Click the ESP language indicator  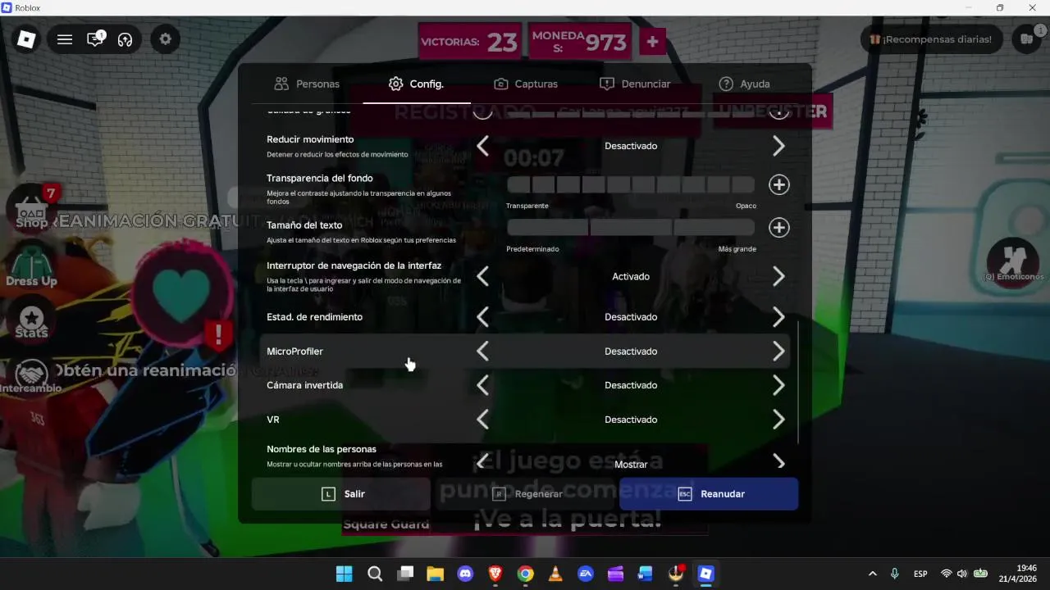pyautogui.click(x=920, y=574)
